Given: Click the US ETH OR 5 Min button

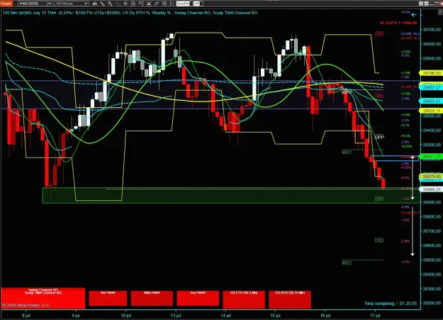Looking at the screenshot, I should click(244, 299).
